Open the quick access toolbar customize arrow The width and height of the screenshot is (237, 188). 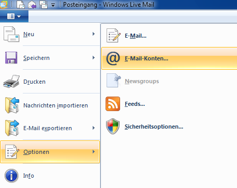click(53, 5)
